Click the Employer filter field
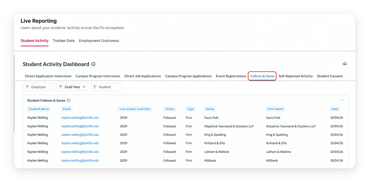Image resolution: width=369 pixels, height=182 pixels. click(39, 87)
